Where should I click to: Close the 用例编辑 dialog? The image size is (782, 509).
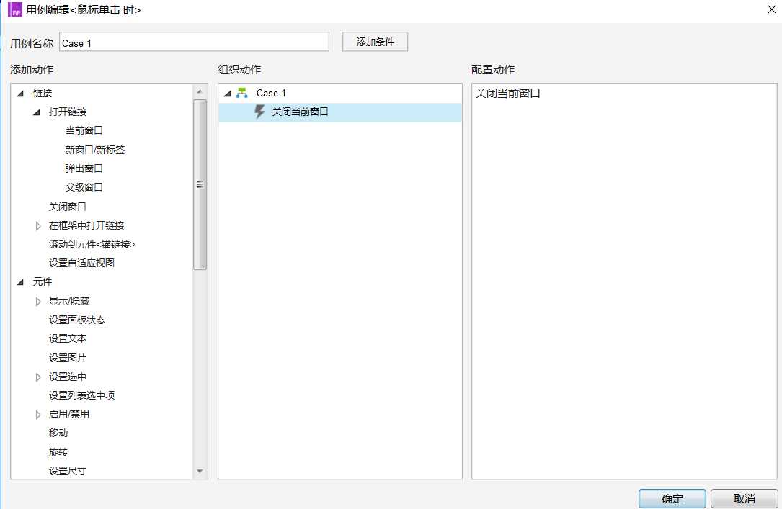point(771,9)
